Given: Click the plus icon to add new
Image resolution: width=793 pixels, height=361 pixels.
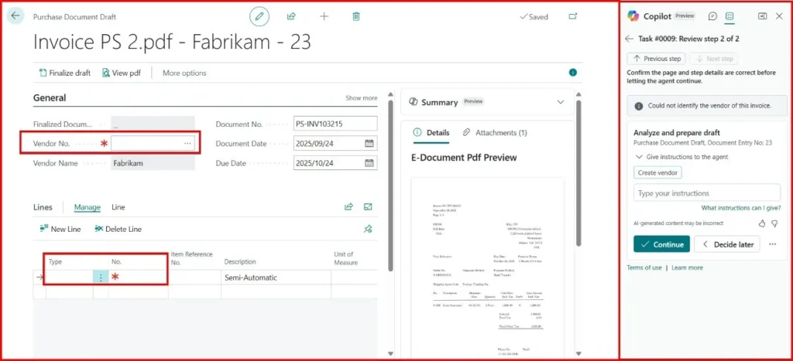Looking at the screenshot, I should click(324, 16).
